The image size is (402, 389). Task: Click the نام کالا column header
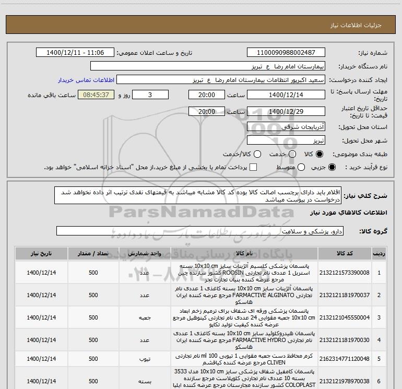pyautogui.click(x=244, y=253)
